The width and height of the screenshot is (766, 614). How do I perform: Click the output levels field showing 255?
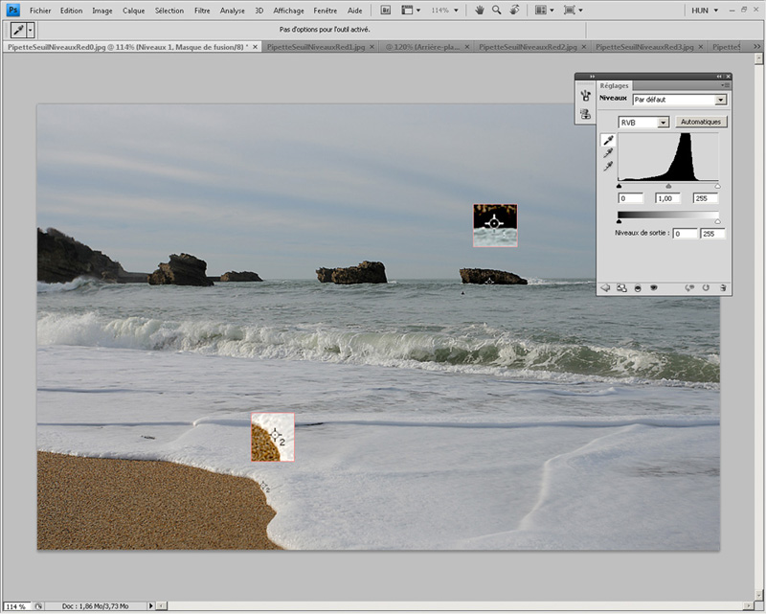click(x=712, y=234)
